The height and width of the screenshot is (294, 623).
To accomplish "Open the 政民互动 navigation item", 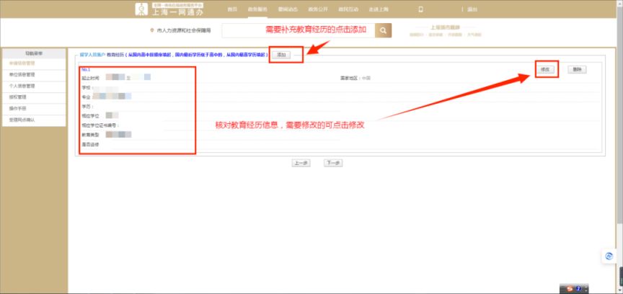I will click(348, 9).
